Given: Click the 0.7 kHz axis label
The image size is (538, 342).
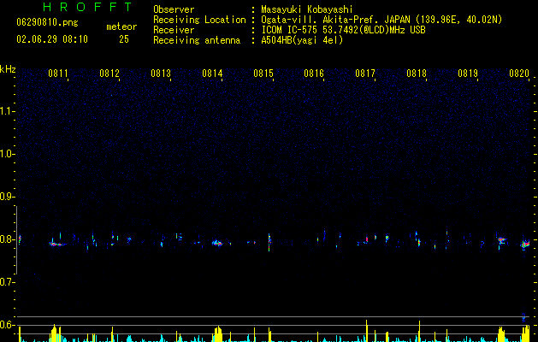Looking at the screenshot, I should click(8, 282).
